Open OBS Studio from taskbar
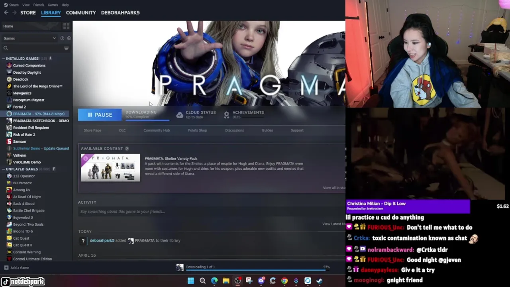Viewport: 510px width, 287px height. pyautogui.click(x=238, y=281)
